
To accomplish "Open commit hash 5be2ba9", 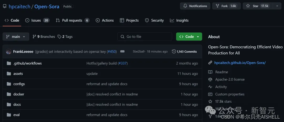I will [x=139, y=52].
